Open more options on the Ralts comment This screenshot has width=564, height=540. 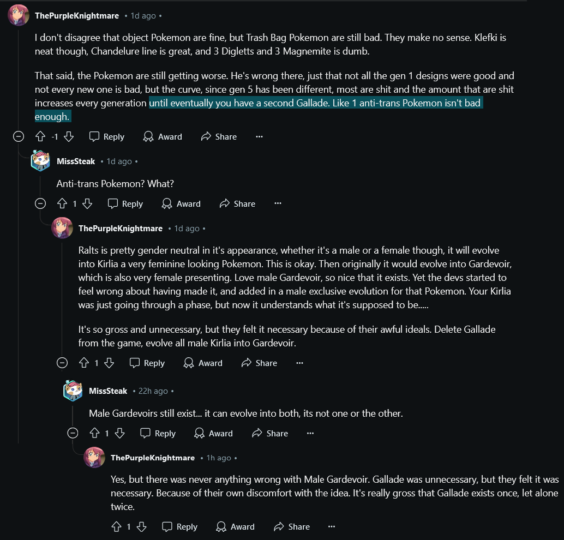[299, 363]
